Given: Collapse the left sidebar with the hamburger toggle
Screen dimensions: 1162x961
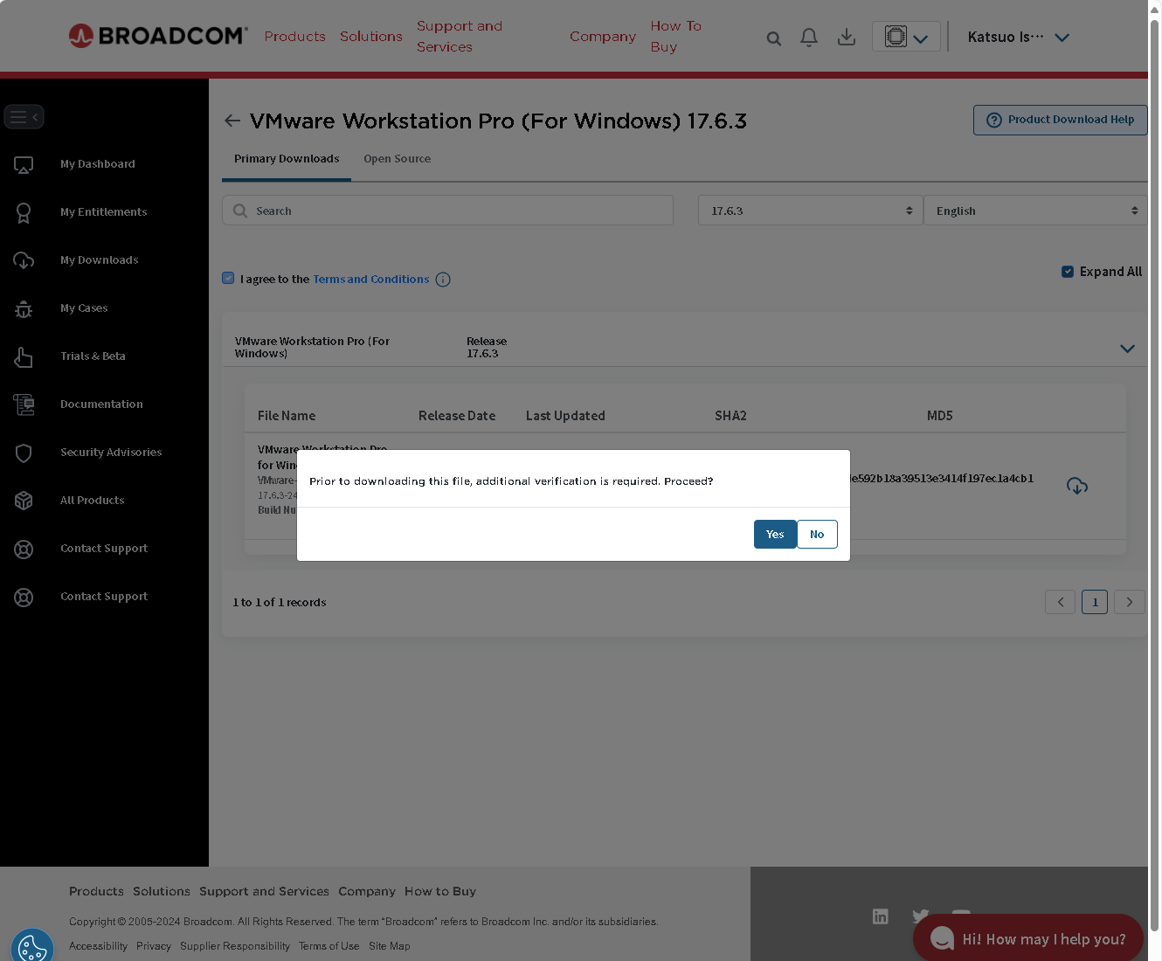Looking at the screenshot, I should coord(24,116).
